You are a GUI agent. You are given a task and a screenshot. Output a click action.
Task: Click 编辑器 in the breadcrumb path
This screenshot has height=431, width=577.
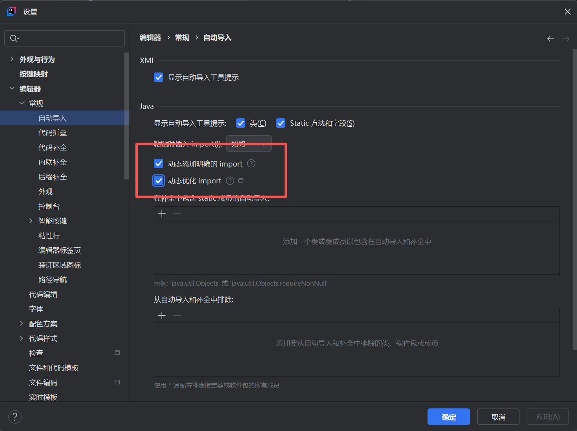click(x=150, y=37)
